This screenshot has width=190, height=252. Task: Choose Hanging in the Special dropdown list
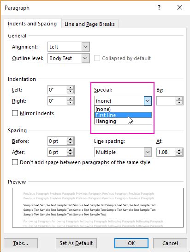(123, 121)
